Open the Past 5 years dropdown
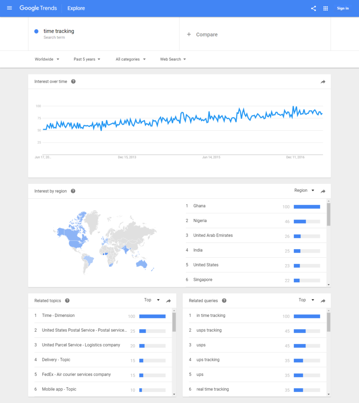The height and width of the screenshot is (403, 359). 87,59
